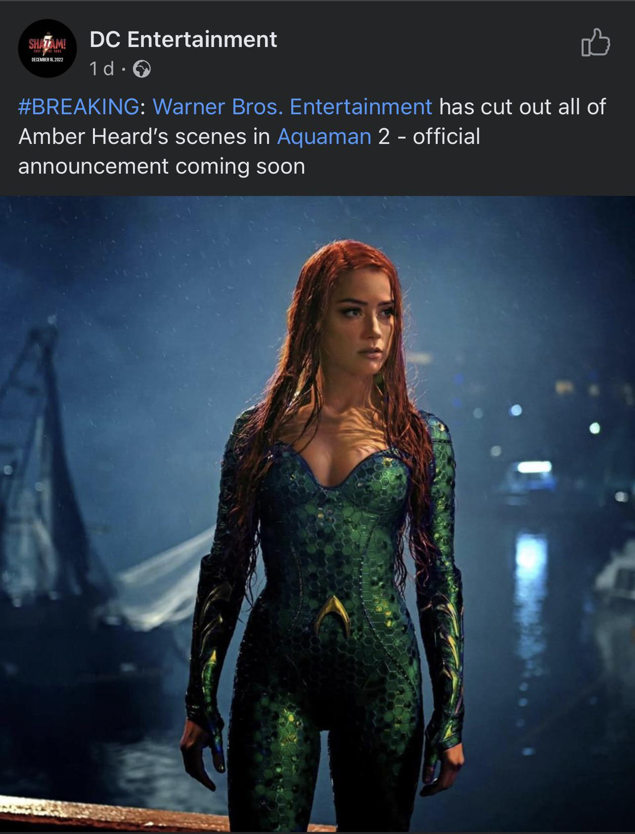Open the Aquaman tagged page link
This screenshot has width=635, height=834.
click(x=324, y=136)
